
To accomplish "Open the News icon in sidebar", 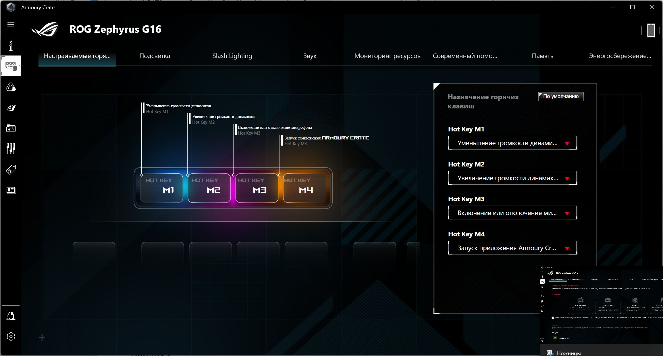I will point(11,190).
